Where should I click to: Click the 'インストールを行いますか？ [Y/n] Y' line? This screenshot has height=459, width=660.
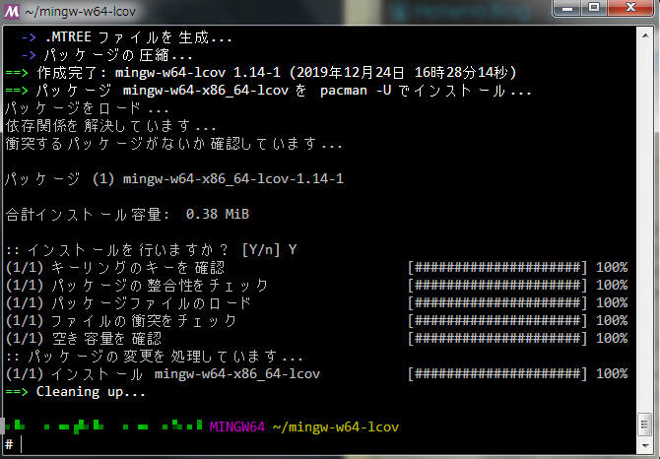152,250
